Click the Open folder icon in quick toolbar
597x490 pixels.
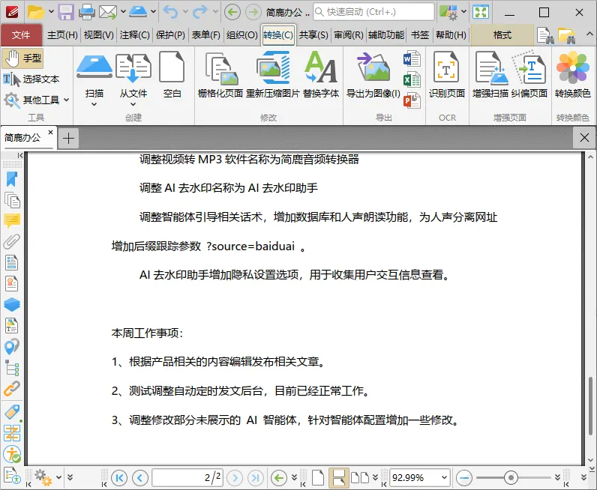[x=35, y=12]
